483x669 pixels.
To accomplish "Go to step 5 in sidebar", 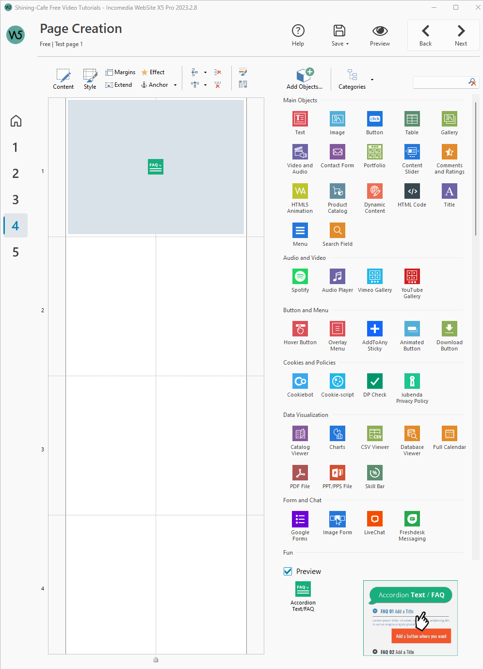I will point(16,252).
